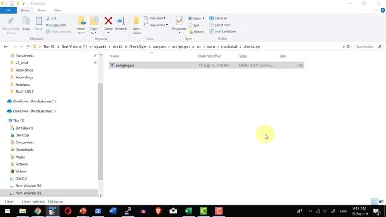The width and height of the screenshot is (386, 217).
Task: Open Desktop in navigation pane
Action: click(x=22, y=135)
